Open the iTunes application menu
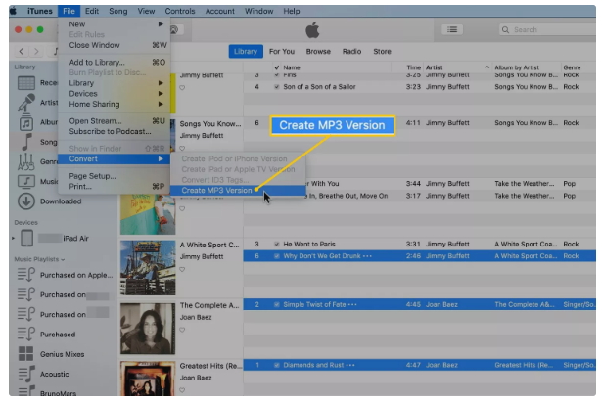This screenshot has width=602, height=402. 40,11
